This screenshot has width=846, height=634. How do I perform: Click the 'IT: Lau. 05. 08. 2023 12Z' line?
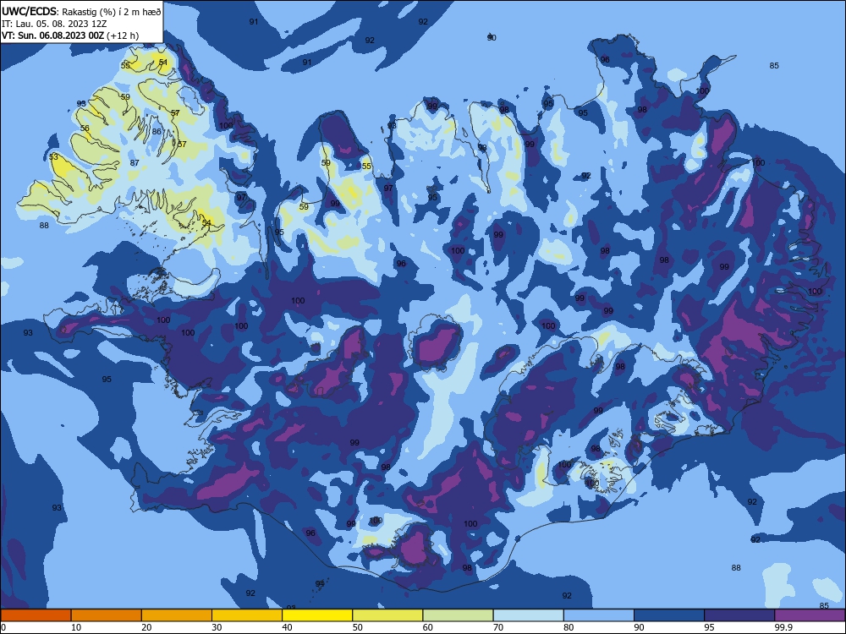pyautogui.click(x=54, y=24)
